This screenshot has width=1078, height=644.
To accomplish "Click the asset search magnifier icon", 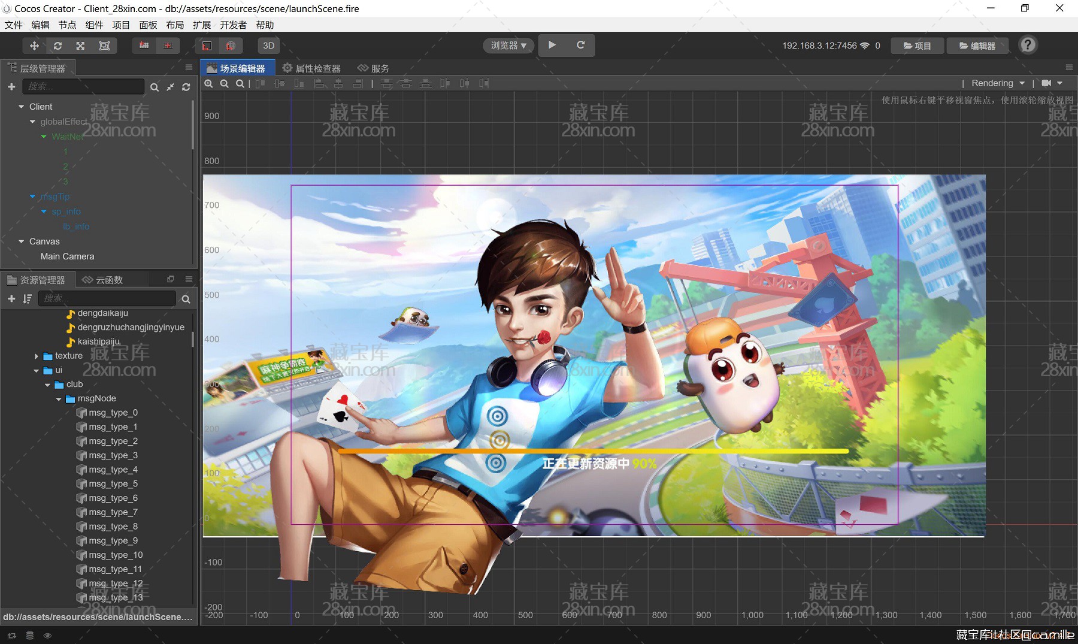I will point(186,299).
